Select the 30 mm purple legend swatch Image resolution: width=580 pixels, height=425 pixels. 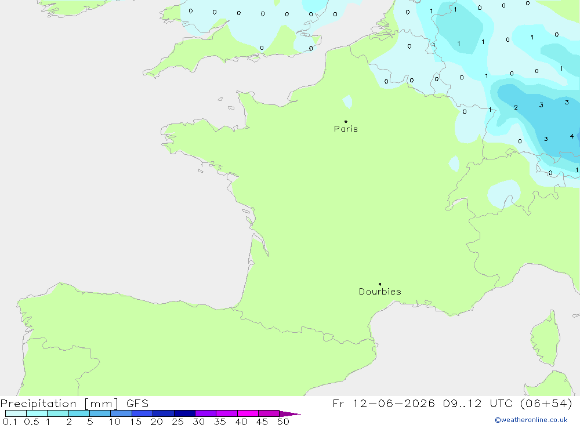pyautogui.click(x=205, y=413)
